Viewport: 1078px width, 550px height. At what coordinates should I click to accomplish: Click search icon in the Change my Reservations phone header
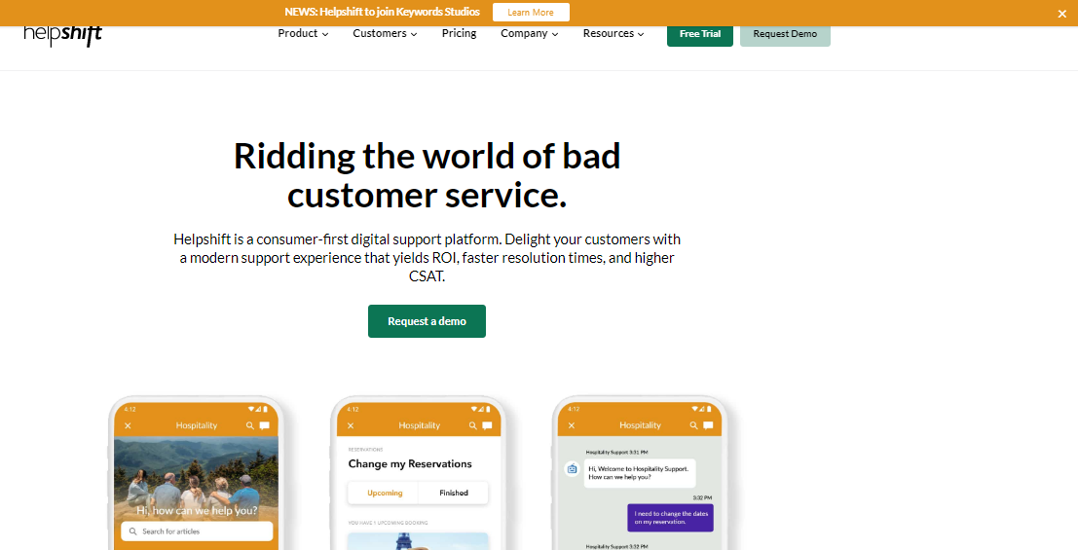472,425
